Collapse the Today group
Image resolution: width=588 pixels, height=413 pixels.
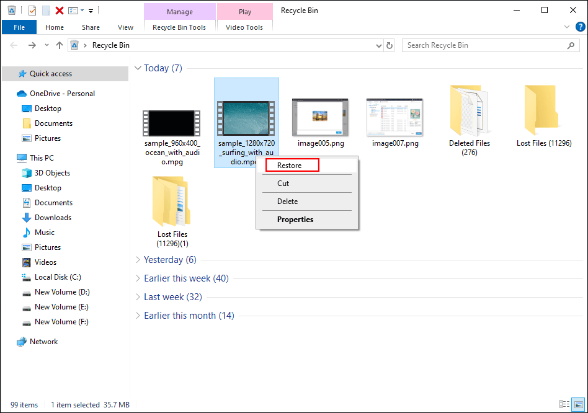click(138, 68)
